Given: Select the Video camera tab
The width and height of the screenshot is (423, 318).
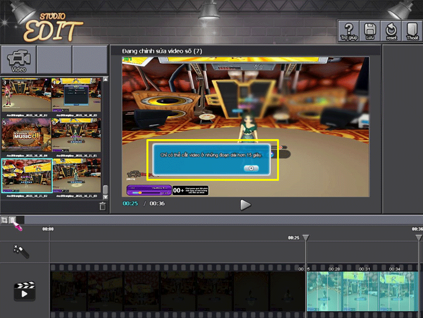Looking at the screenshot, I should coord(18,60).
